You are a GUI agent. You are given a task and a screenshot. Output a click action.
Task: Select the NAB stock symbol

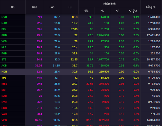click(x=4, y=23)
